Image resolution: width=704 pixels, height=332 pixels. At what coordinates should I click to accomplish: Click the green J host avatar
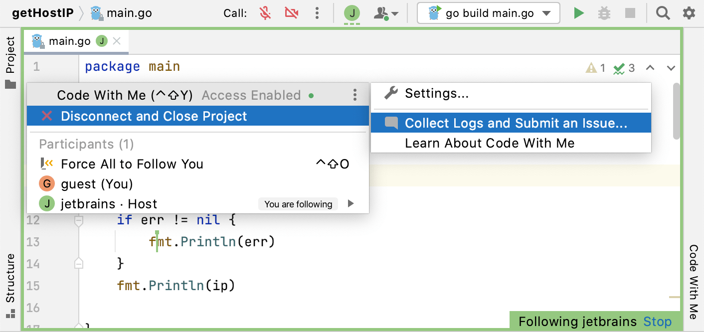352,13
